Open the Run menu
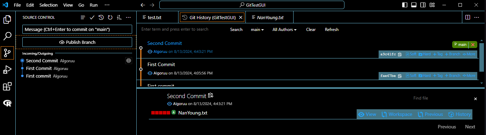This screenshot has height=135, width=486. [x=93, y=5]
